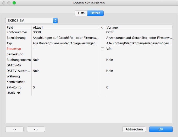Click the VSt template value
The height and width of the screenshot is (137, 178).
[109, 49]
